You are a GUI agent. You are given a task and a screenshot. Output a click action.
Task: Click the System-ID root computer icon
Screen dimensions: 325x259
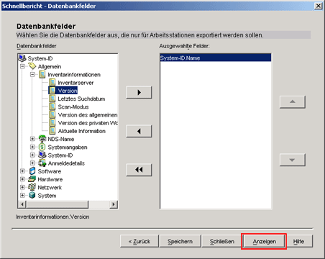[x=22, y=58]
